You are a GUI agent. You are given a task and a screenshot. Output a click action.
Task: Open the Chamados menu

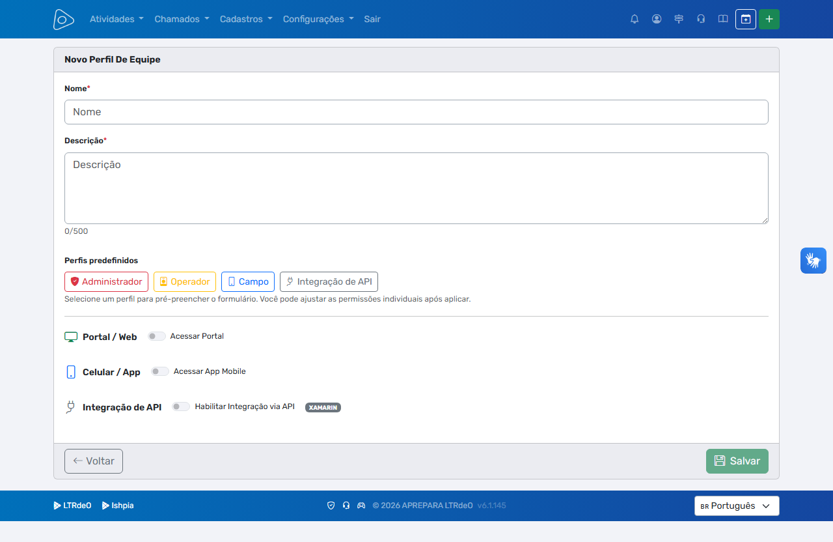pos(182,19)
